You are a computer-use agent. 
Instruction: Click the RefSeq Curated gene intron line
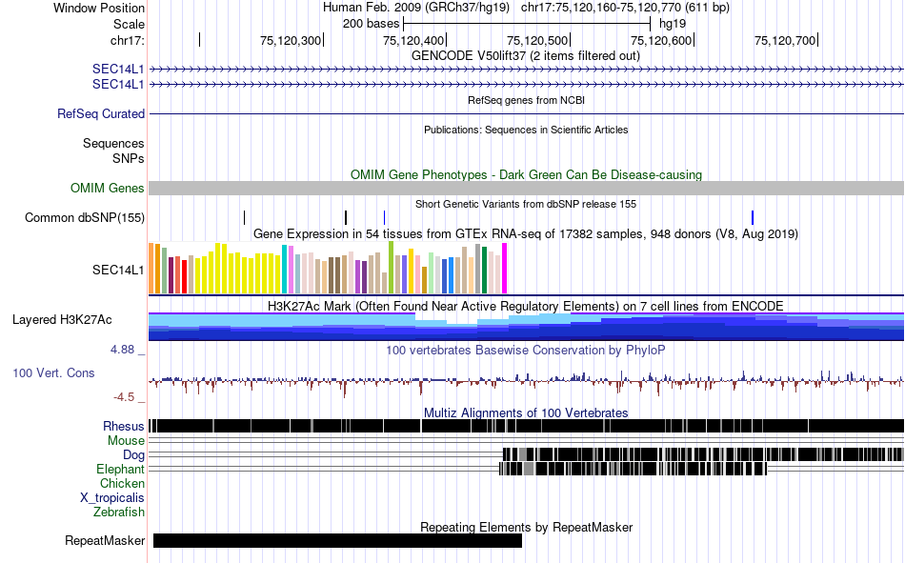click(526, 113)
